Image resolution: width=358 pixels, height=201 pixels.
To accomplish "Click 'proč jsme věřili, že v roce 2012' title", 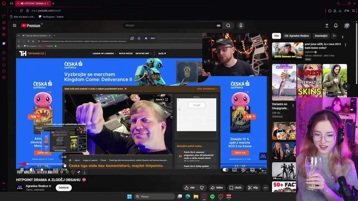I will tap(323, 46).
